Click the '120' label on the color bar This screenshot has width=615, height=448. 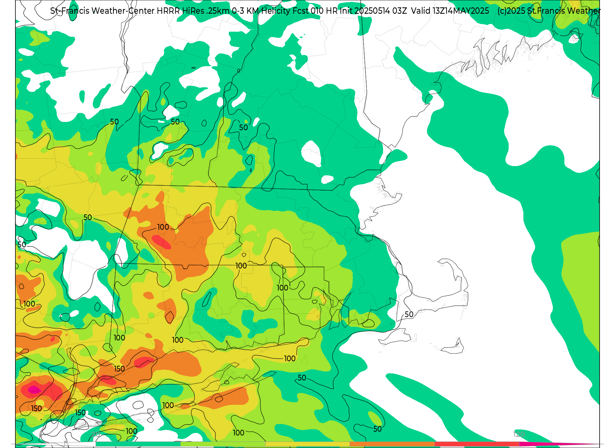(x=519, y=435)
